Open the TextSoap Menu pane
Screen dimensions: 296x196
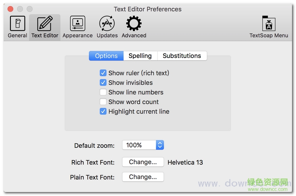(269, 27)
